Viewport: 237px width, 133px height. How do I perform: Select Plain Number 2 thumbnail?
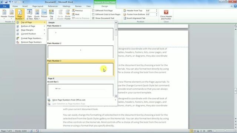coord(80,52)
